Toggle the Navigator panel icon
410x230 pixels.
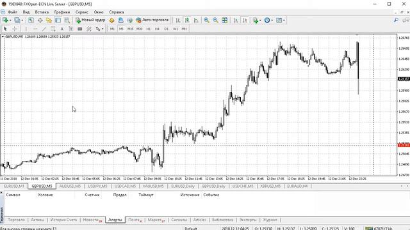(49, 20)
